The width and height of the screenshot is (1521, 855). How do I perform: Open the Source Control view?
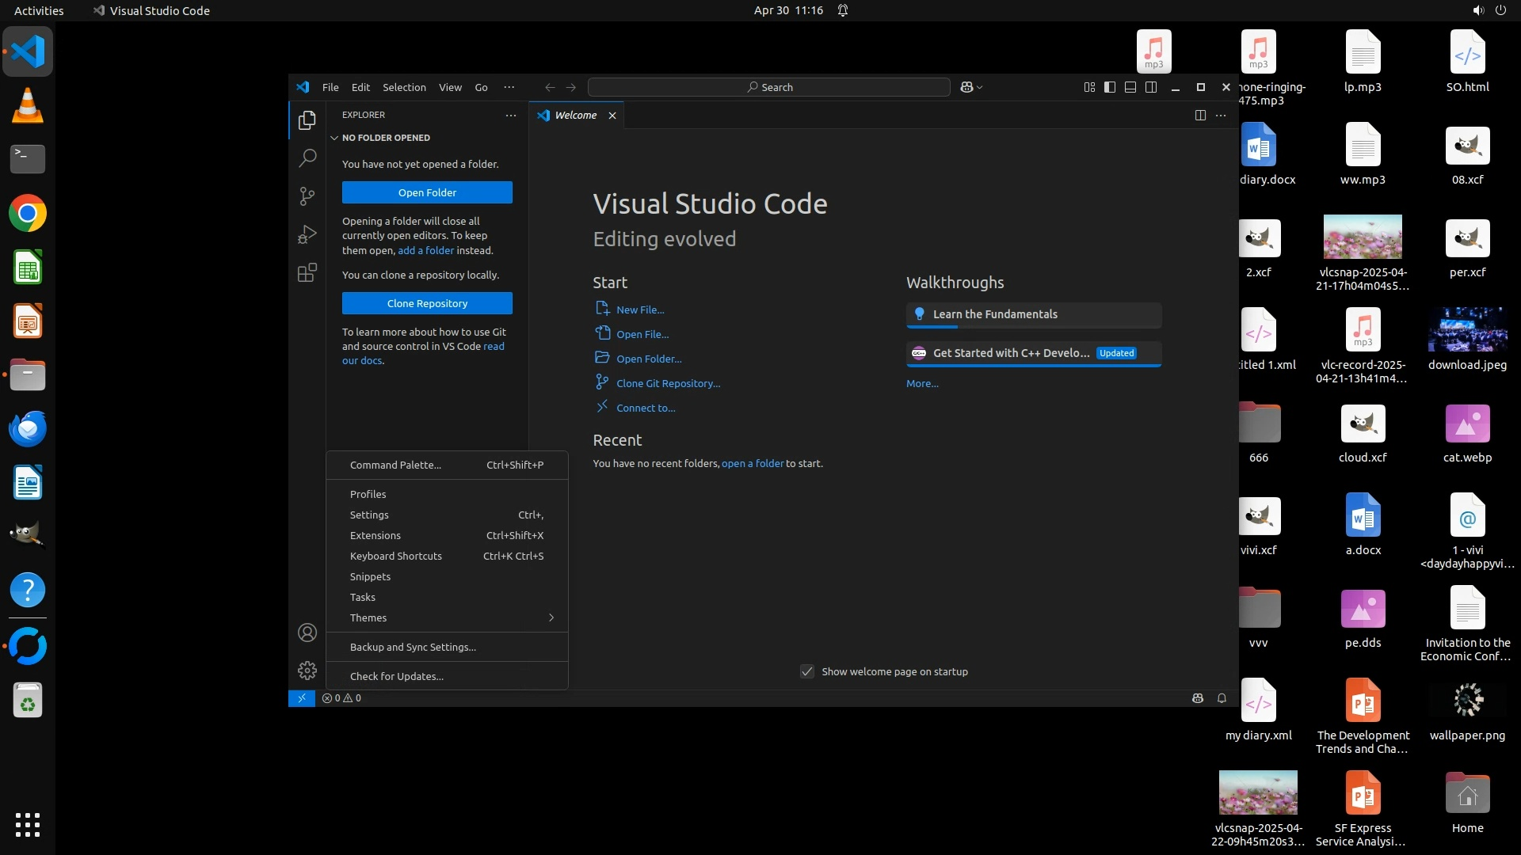click(307, 196)
